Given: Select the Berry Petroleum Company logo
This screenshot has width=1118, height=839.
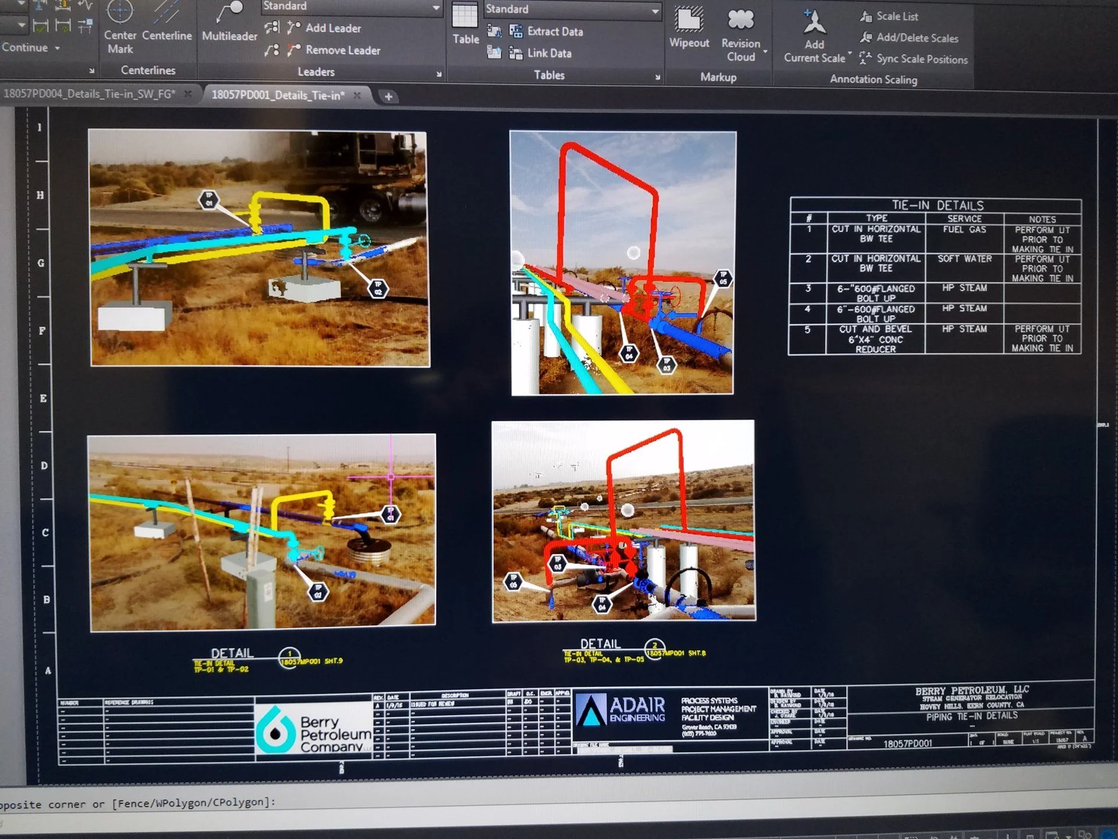Looking at the screenshot, I should point(314,728).
